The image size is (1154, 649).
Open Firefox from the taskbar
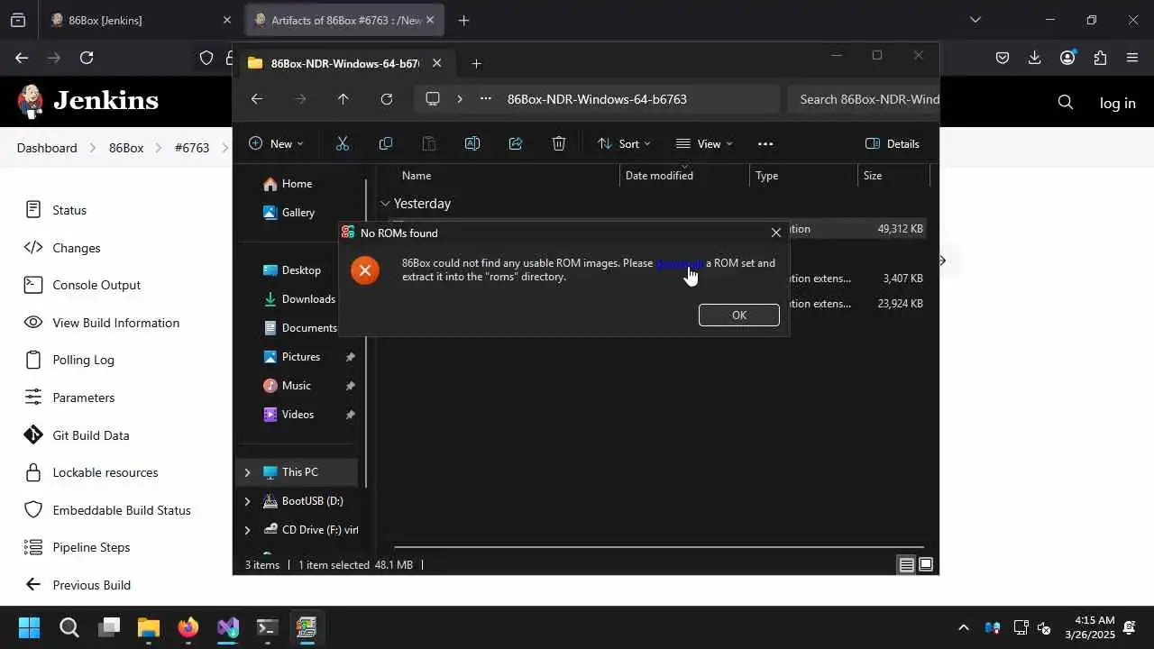[188, 627]
